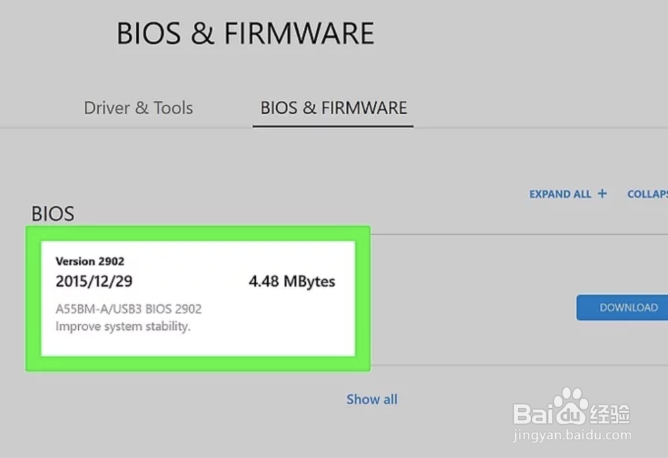Click the EXPAND ALL plus icon
Screen dimensions: 668x458
tap(603, 194)
